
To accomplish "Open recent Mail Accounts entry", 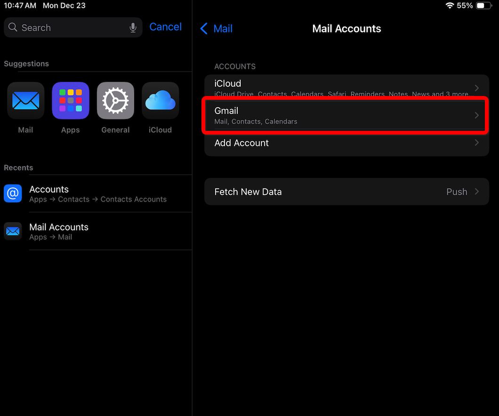I will (x=97, y=231).
